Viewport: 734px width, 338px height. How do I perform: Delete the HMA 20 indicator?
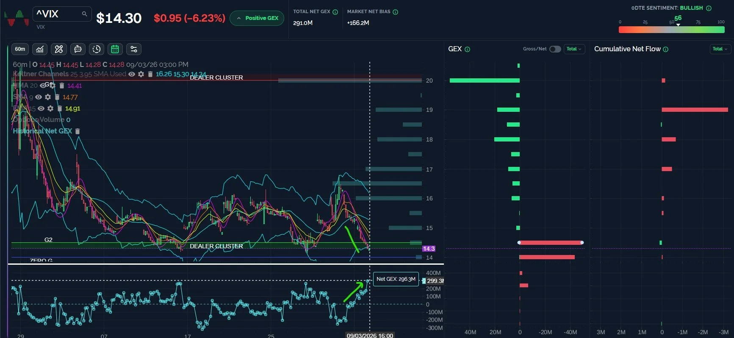point(61,86)
